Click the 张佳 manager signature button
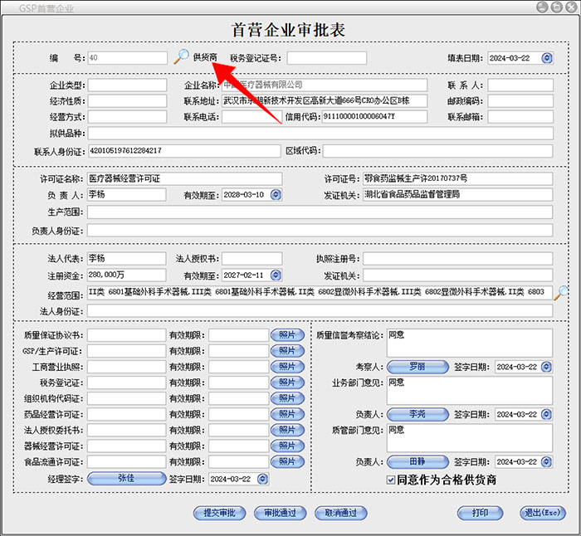 point(125,479)
